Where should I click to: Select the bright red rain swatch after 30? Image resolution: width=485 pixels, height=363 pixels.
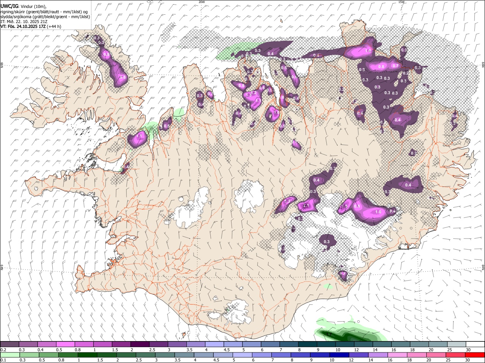(474, 355)
